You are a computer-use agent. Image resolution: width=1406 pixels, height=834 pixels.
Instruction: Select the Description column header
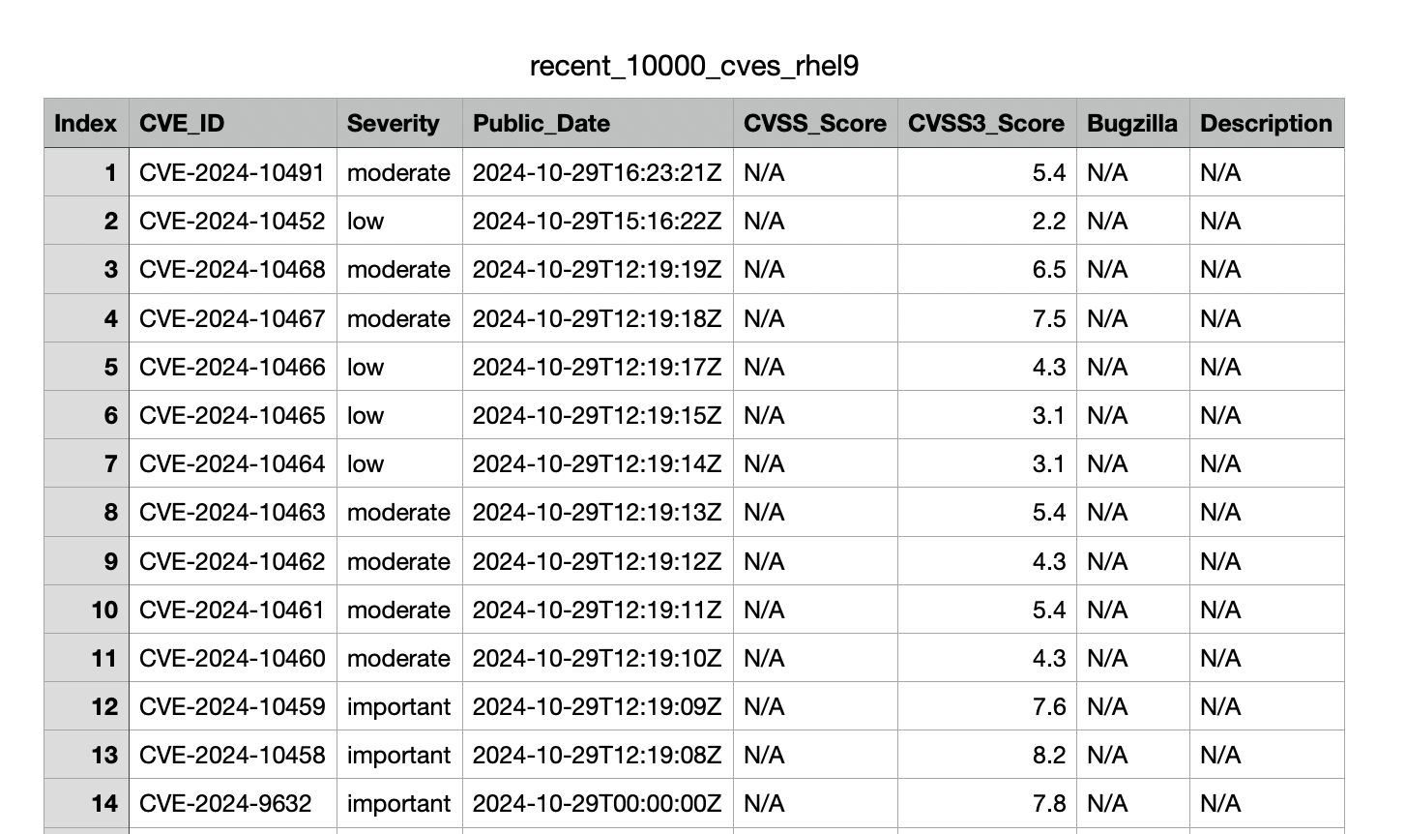1265,124
